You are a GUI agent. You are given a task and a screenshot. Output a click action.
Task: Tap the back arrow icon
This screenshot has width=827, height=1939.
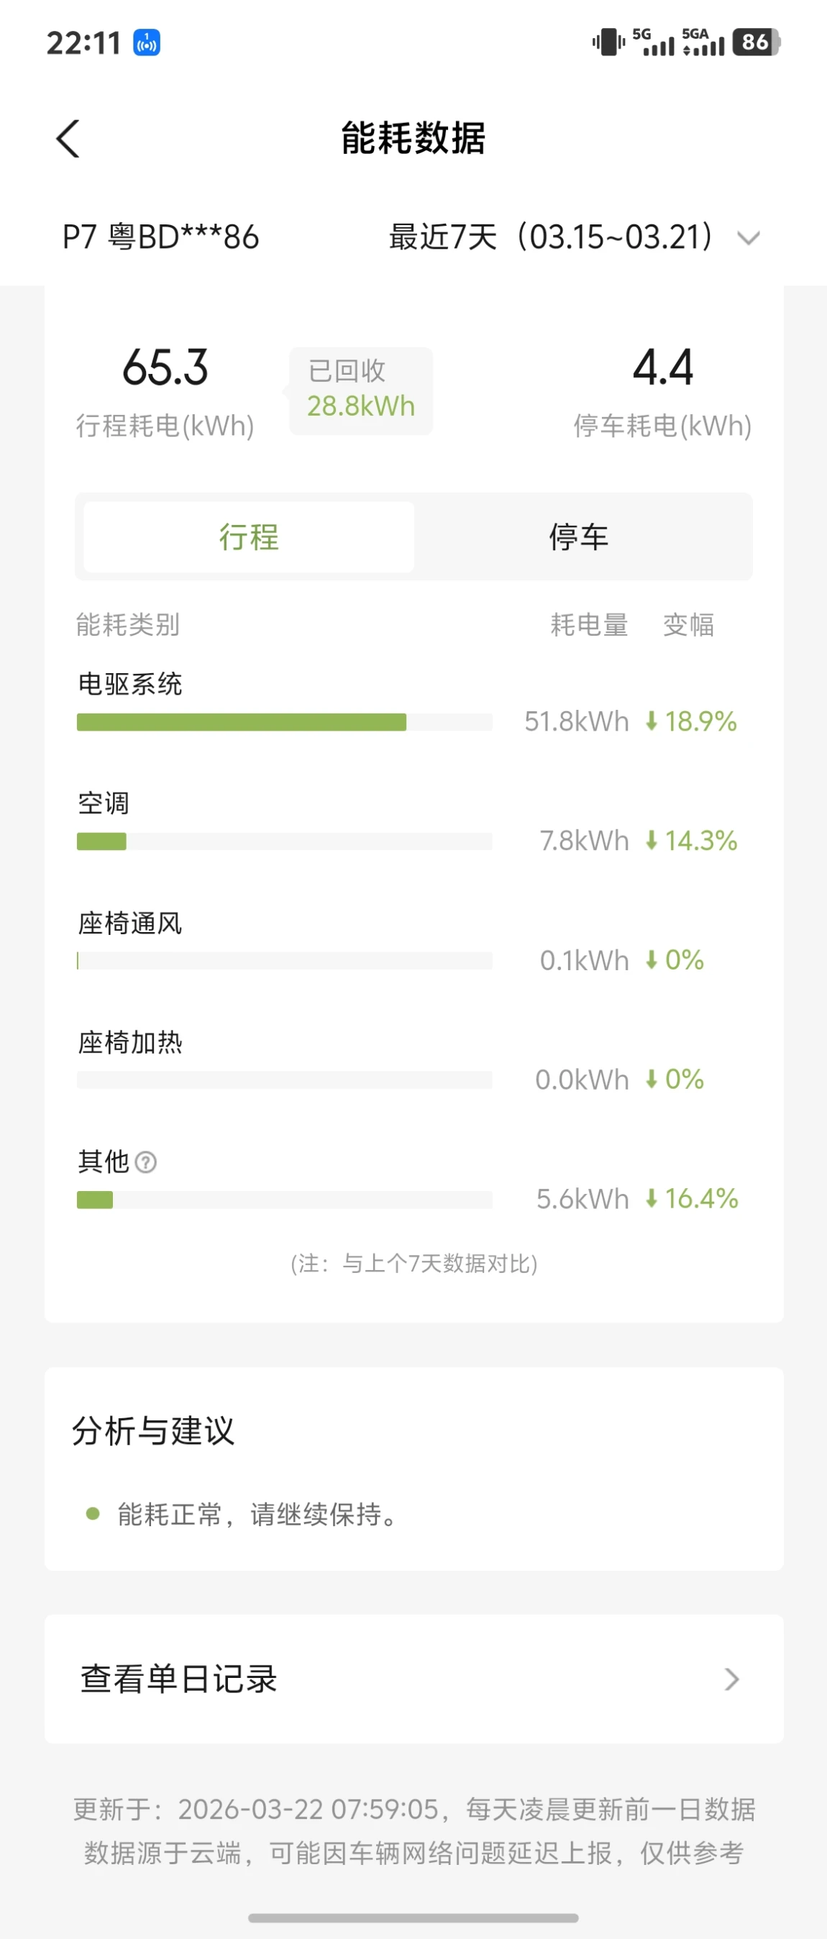pos(68,140)
